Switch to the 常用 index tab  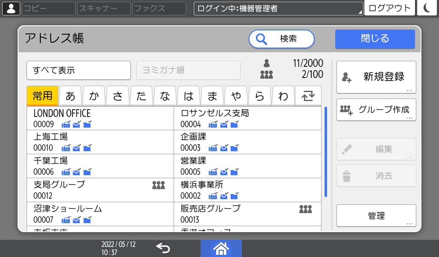coord(42,95)
